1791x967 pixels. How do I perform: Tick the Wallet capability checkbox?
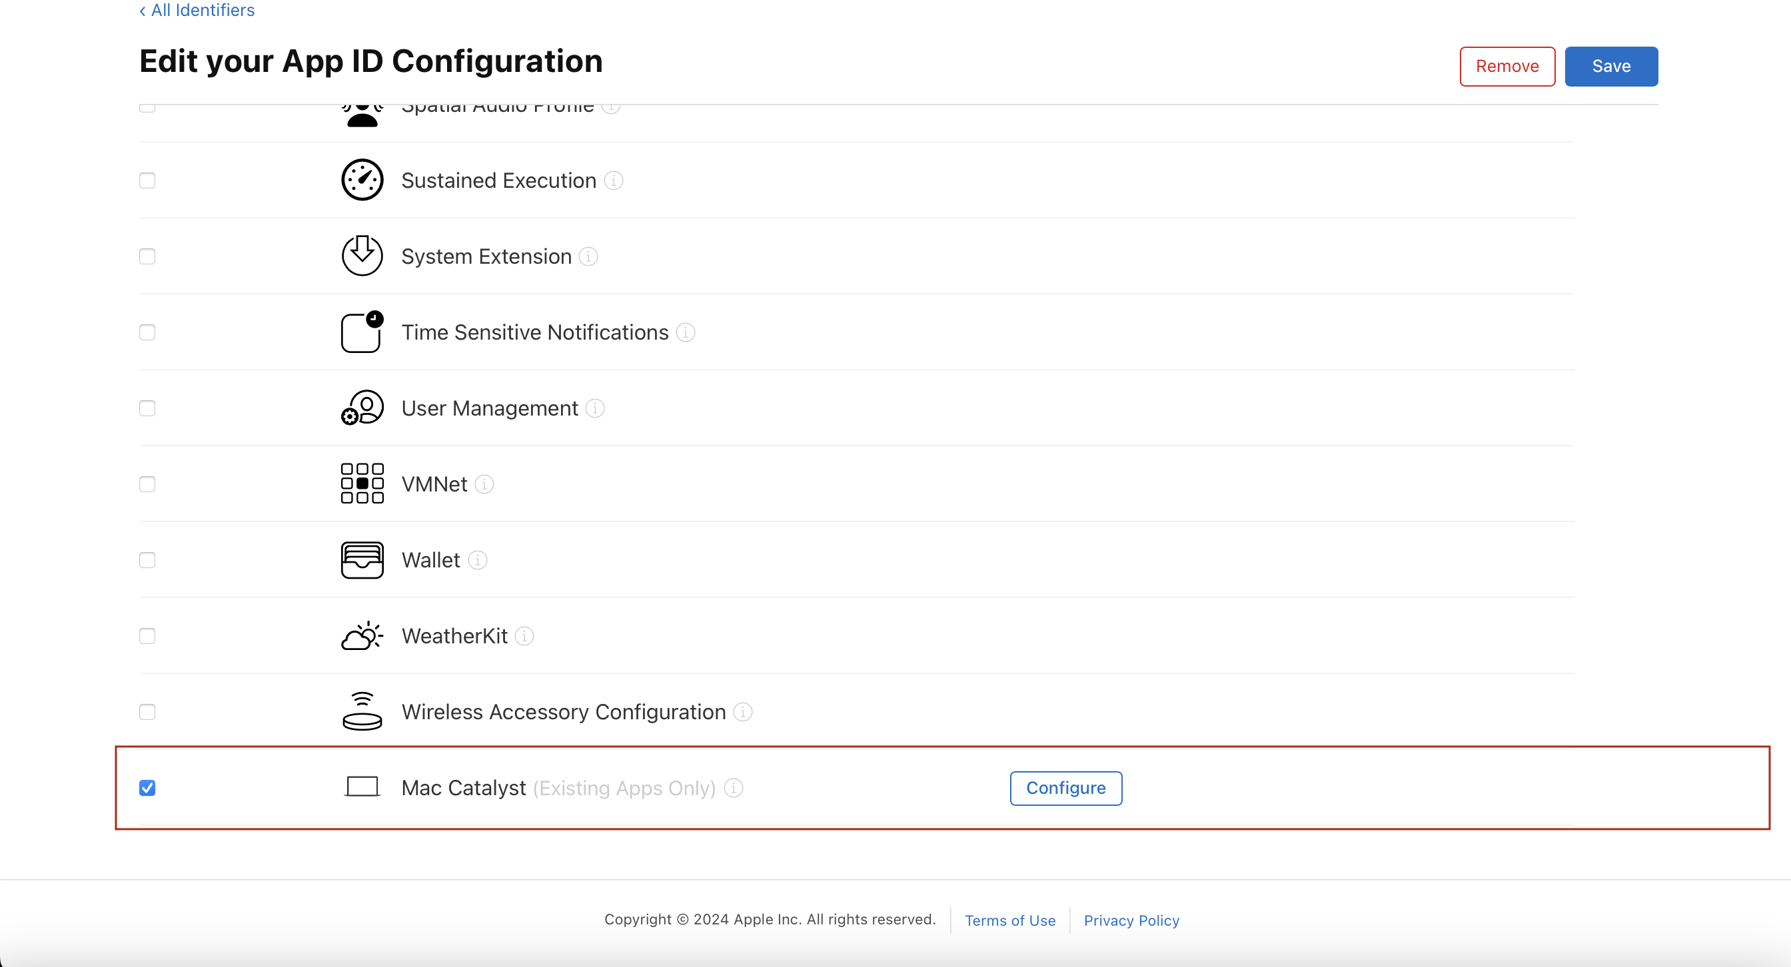click(x=147, y=560)
